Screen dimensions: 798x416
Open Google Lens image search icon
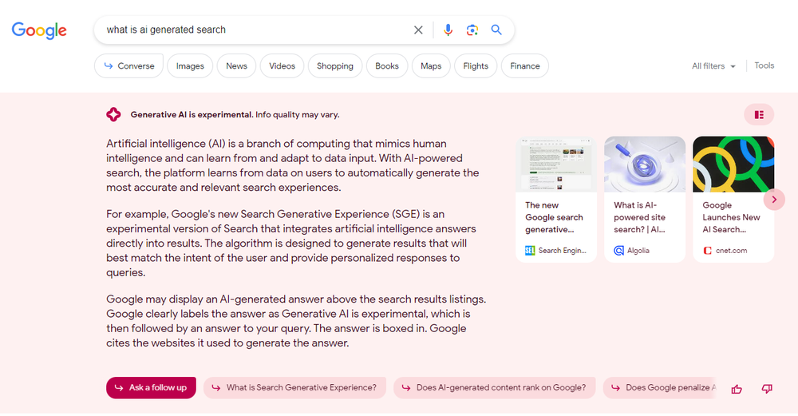(x=472, y=30)
